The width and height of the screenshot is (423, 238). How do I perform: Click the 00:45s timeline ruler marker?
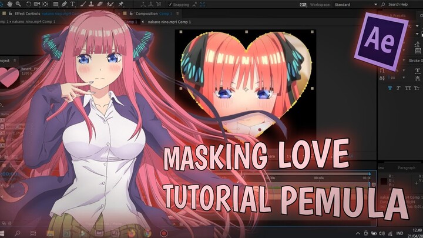[319, 178]
